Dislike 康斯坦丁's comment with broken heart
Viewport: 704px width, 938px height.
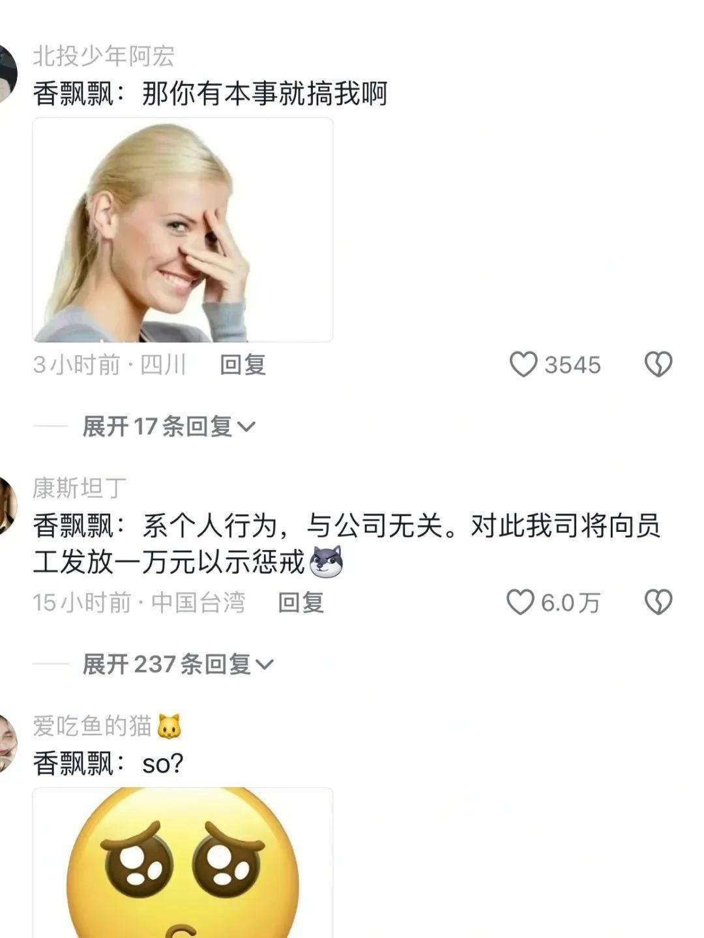(x=658, y=602)
